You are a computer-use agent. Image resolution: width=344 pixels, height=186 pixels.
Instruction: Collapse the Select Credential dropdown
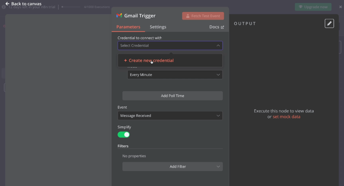click(218, 45)
